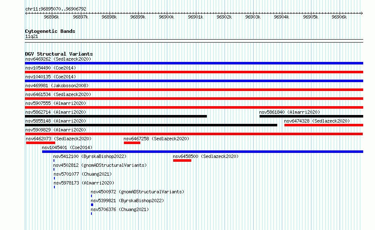The image size is (375, 230).
Task: Open nsv5978173 (Almarri2020) label
Action: (84, 183)
